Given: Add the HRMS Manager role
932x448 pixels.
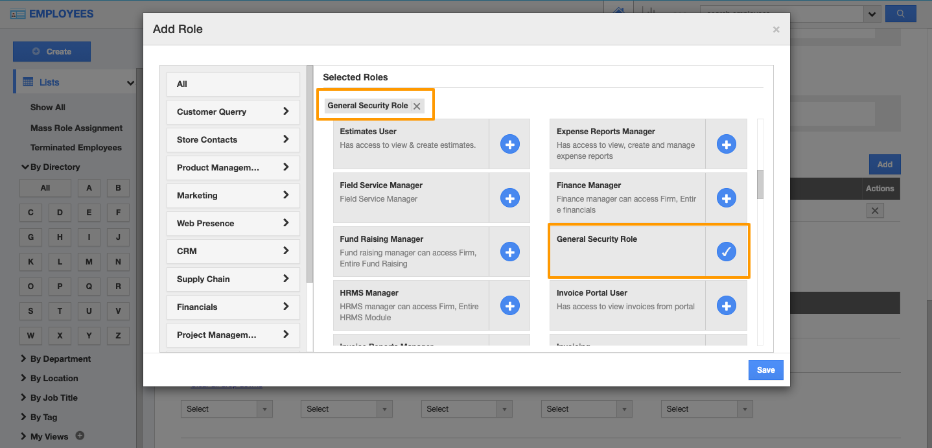Looking at the screenshot, I should click(x=509, y=306).
